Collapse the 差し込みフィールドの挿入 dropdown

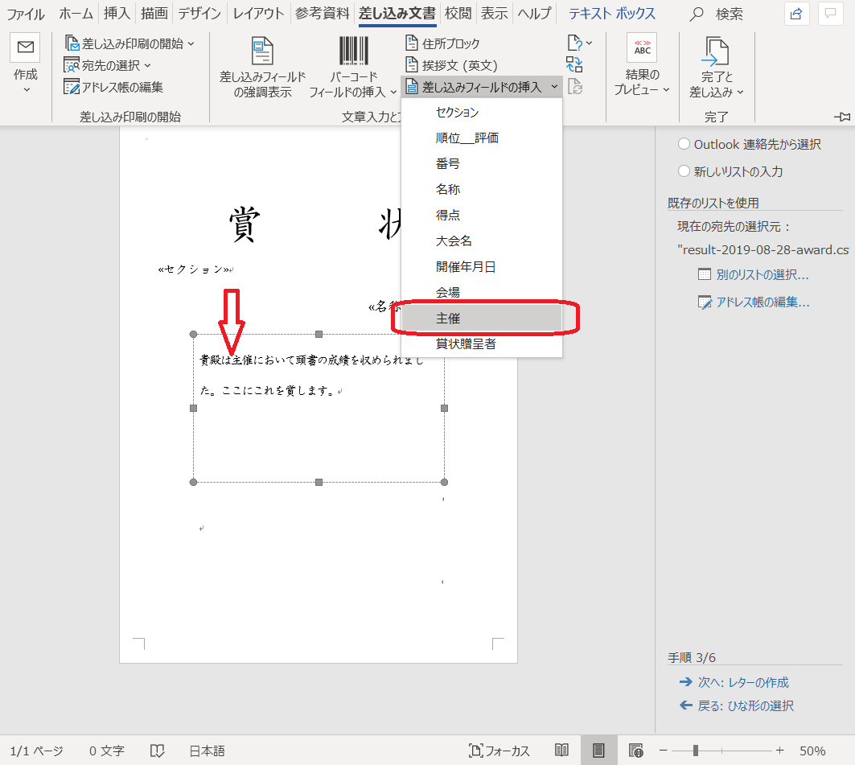[481, 87]
